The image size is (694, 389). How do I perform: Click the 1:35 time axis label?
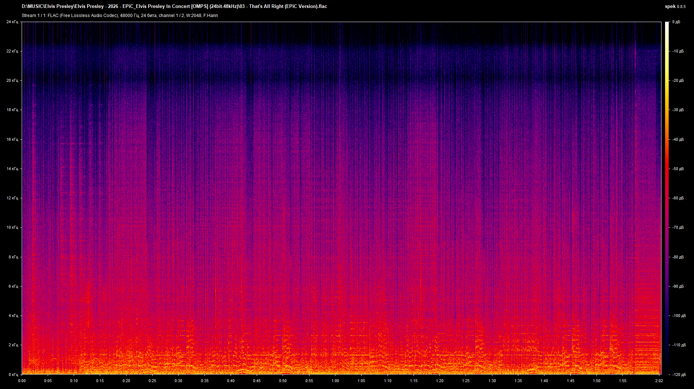pos(518,381)
